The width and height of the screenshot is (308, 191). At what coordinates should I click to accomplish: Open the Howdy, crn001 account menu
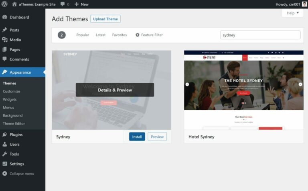coord(291,4)
